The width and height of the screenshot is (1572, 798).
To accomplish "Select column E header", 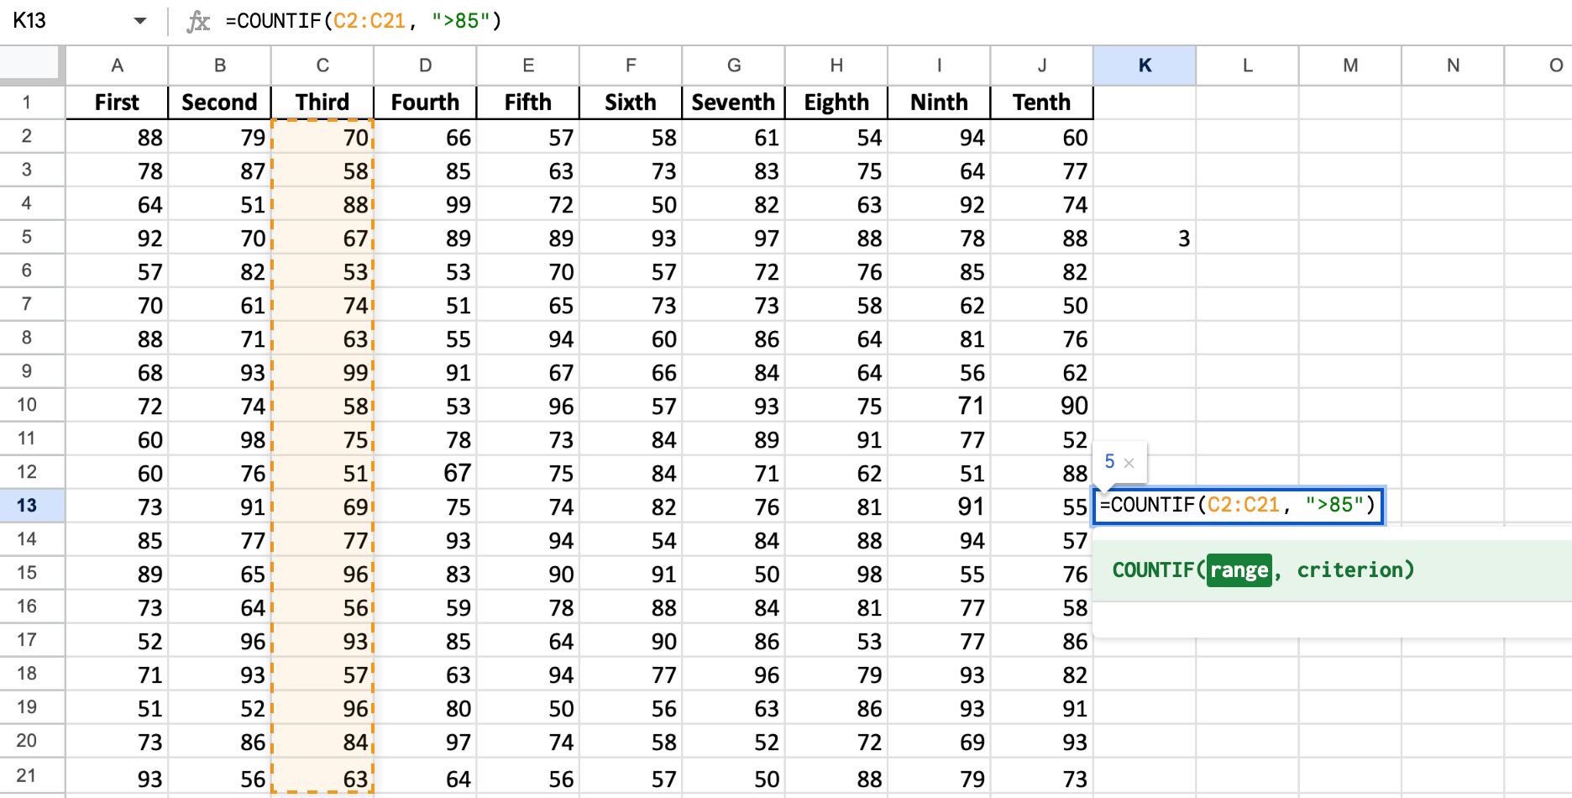I will point(528,66).
